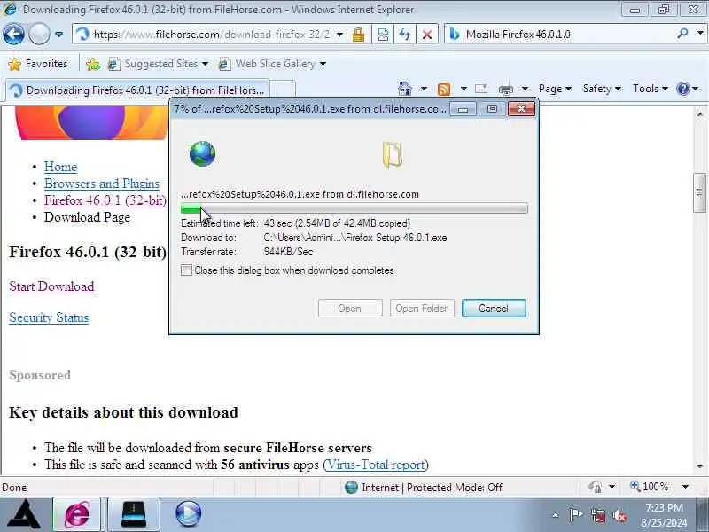The height and width of the screenshot is (532, 709).
Task: Click Internet Explorer taskbar icon
Action: click(x=77, y=514)
